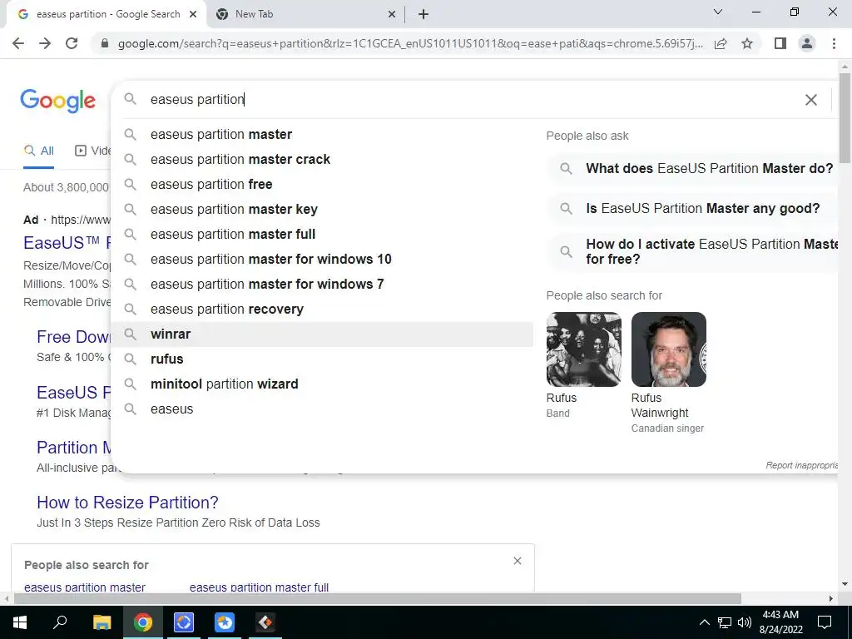Open How do I activate EaseUS question
Screen dimensions: 852x639
[693, 251]
